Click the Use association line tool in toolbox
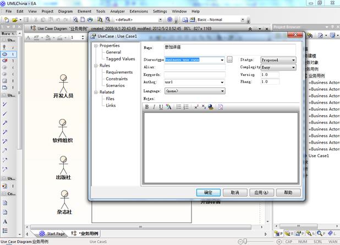The width and height of the screenshot is (340, 245). pyautogui.click(x=5, y=104)
